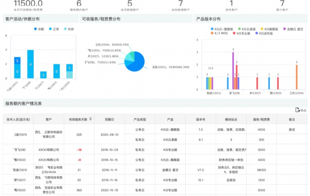Click the 38000 fee cell

pyautogui.click(x=261, y=170)
